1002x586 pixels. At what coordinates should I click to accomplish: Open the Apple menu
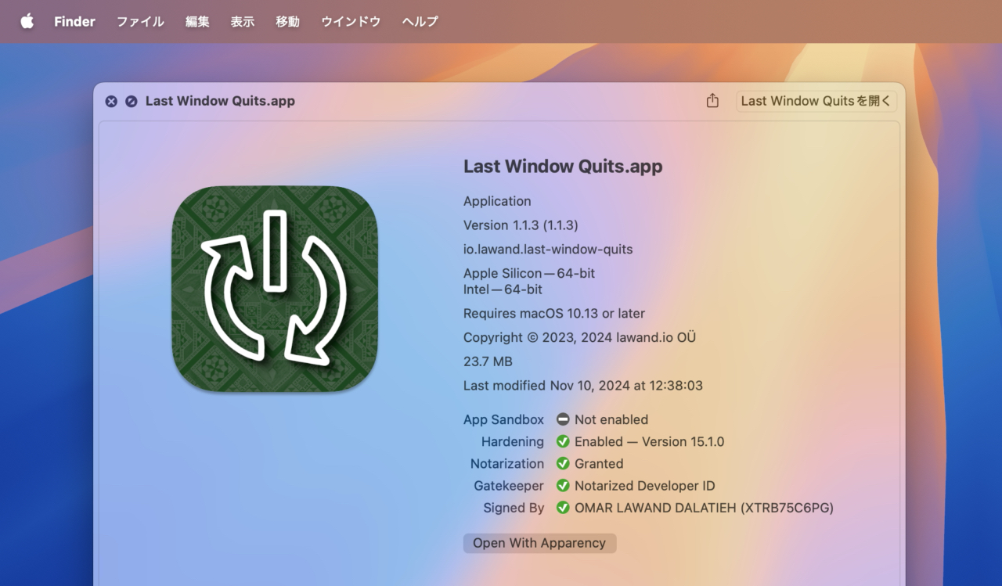coord(27,21)
